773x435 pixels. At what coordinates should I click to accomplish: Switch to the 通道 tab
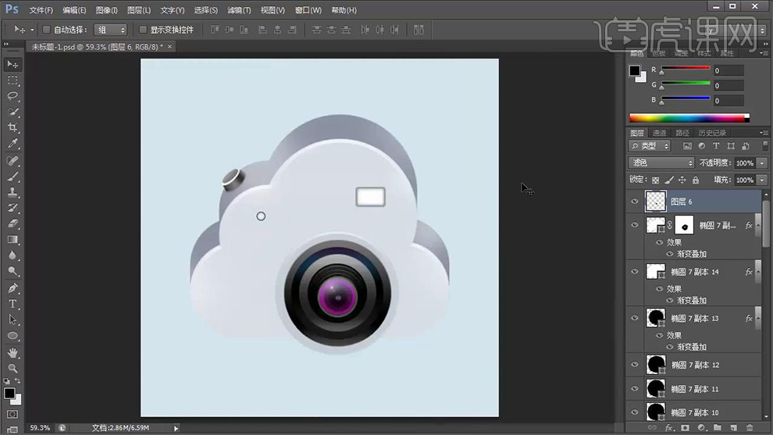659,133
